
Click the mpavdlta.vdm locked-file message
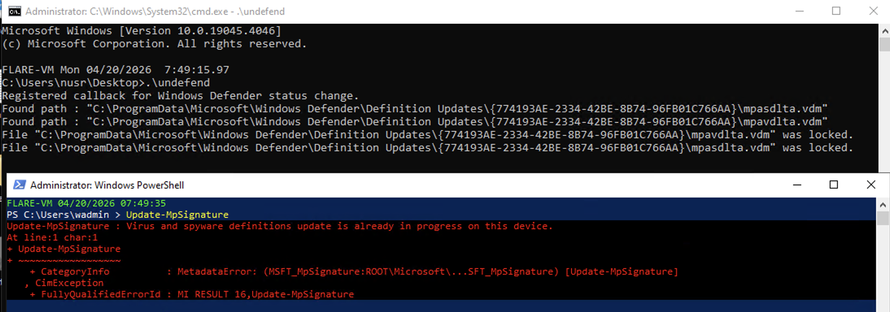click(x=407, y=134)
